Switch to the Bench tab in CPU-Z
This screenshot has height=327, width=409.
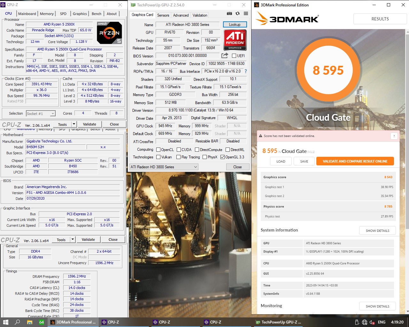coord(96,14)
